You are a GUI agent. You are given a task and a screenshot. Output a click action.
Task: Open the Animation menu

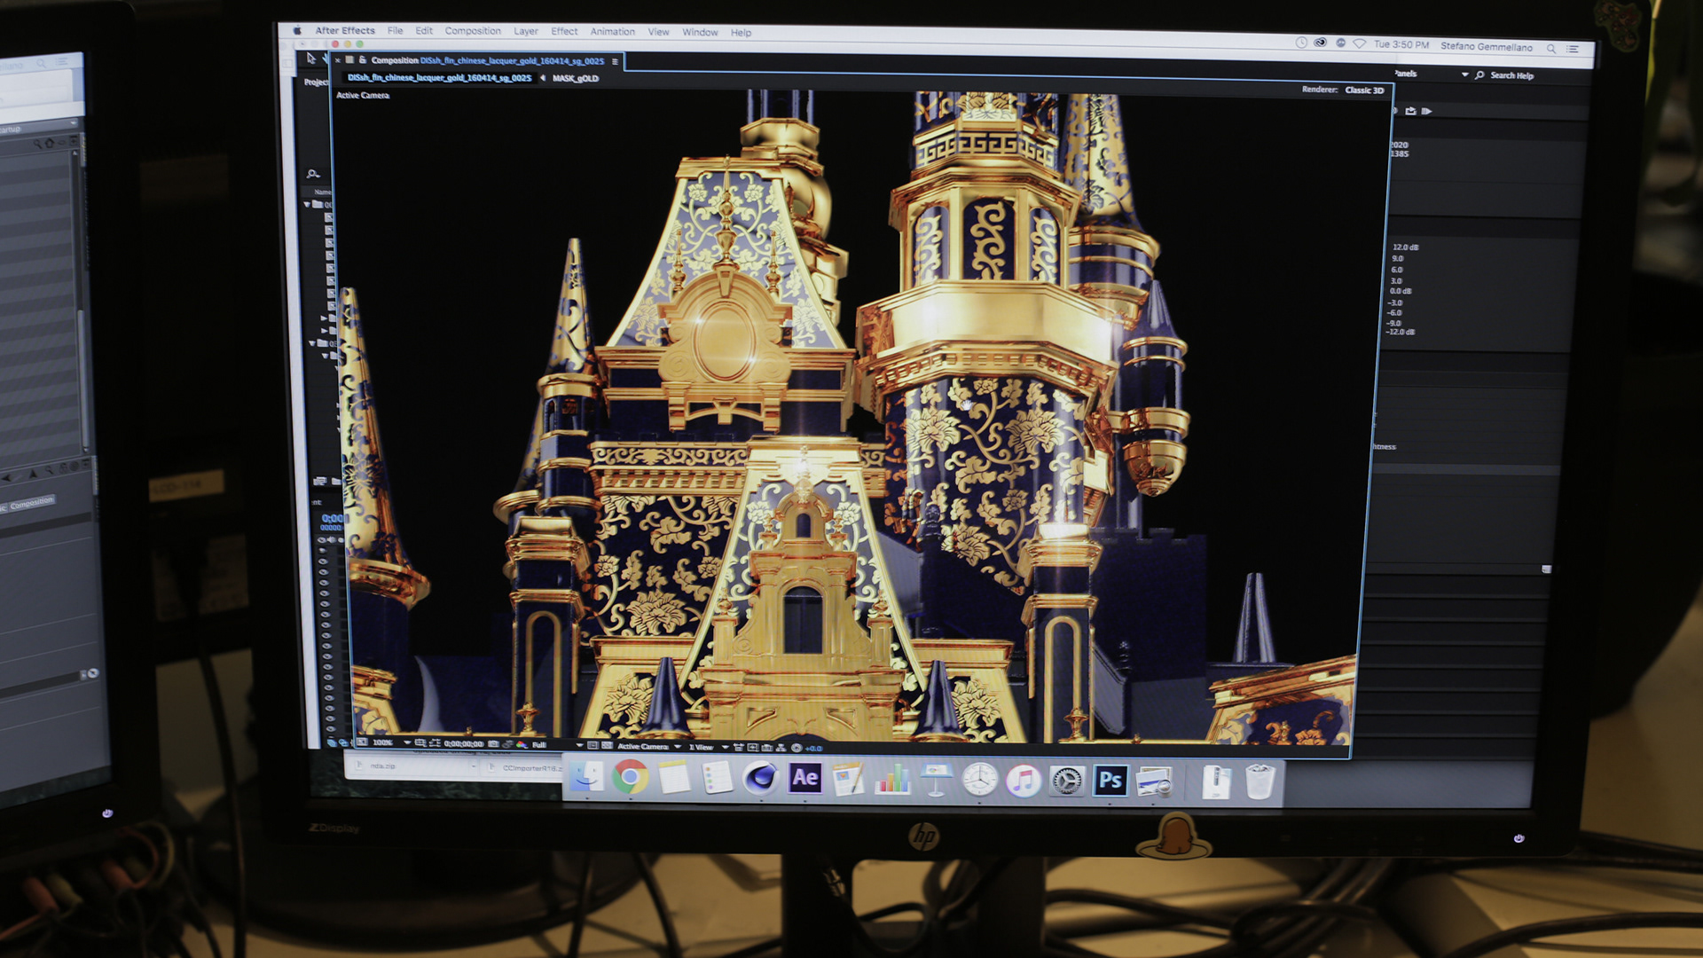[612, 31]
